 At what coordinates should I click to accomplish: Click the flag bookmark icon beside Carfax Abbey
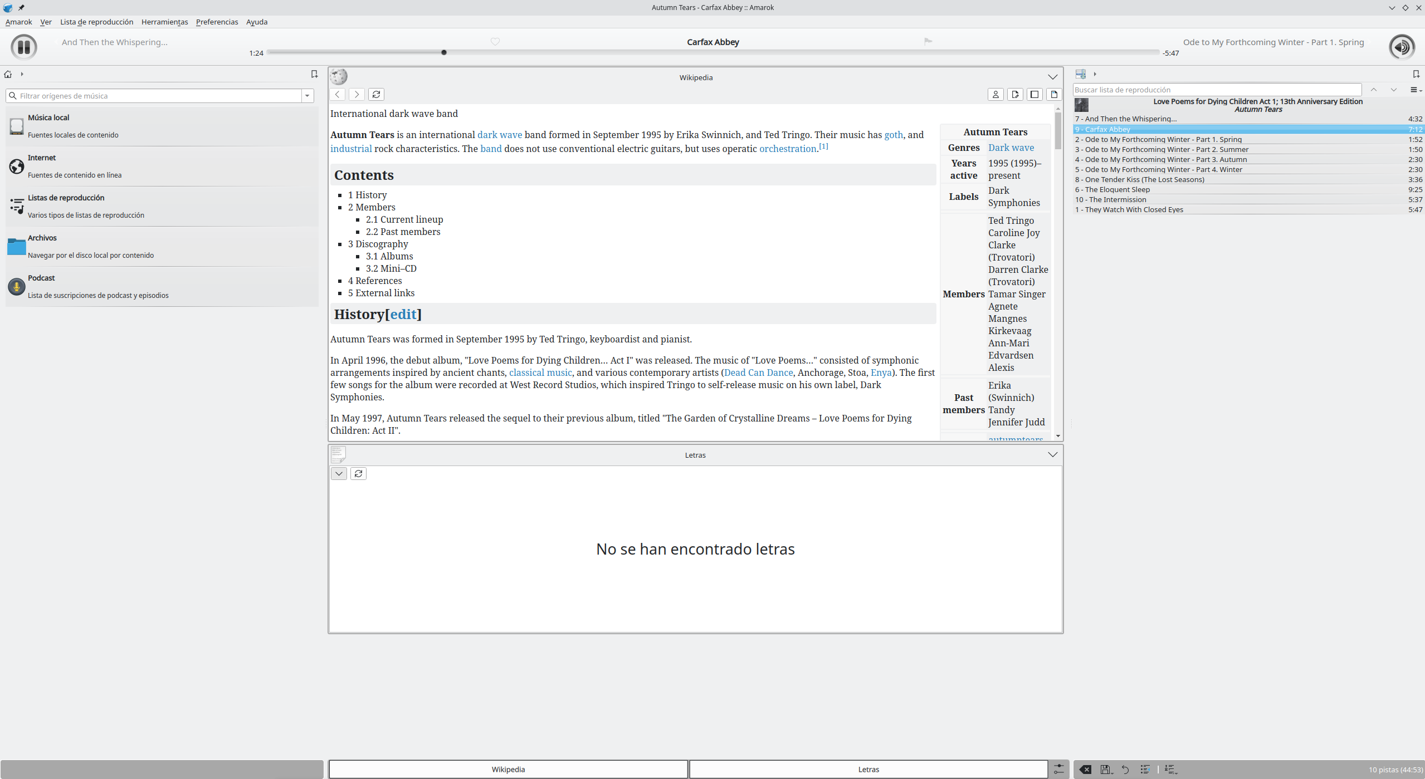pyautogui.click(x=928, y=41)
